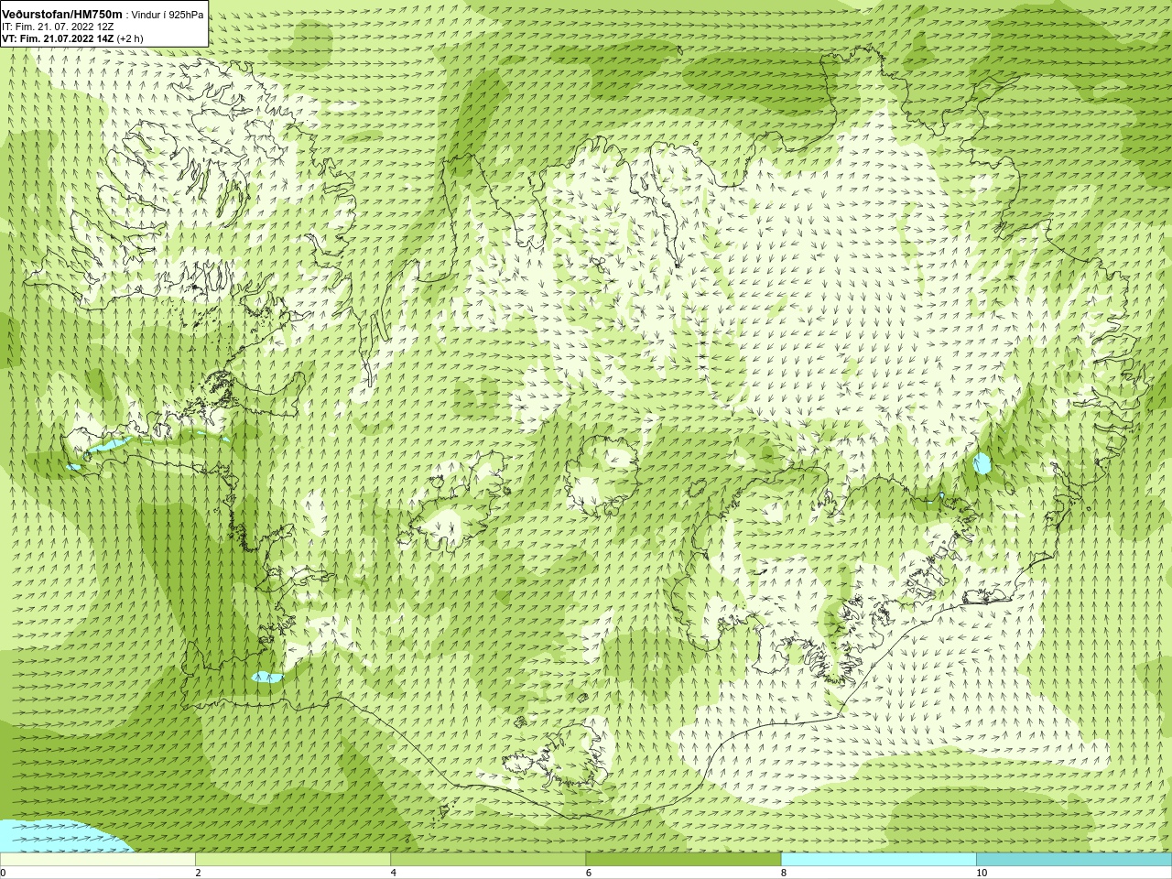Screen dimensions: 1172x879
Task: Click the 0–2 pale yellow legend swatch
Action: coord(98,860)
